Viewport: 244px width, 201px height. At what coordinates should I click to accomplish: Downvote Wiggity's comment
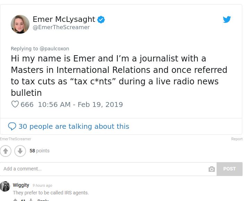31,200
